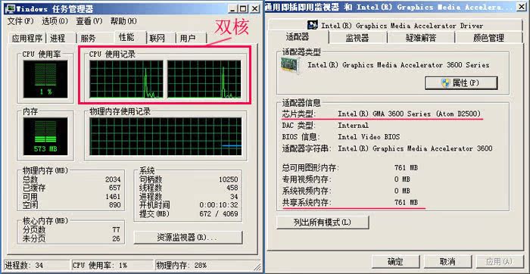Image resolution: width=530 pixels, height=274 pixels.
Task: Open the 查看(V) menu
Action: pos(89,21)
